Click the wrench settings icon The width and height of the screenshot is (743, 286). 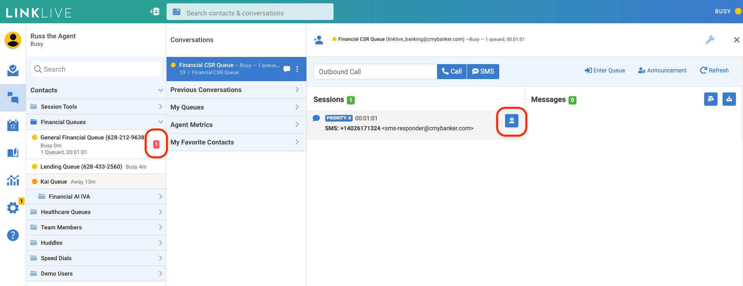710,40
